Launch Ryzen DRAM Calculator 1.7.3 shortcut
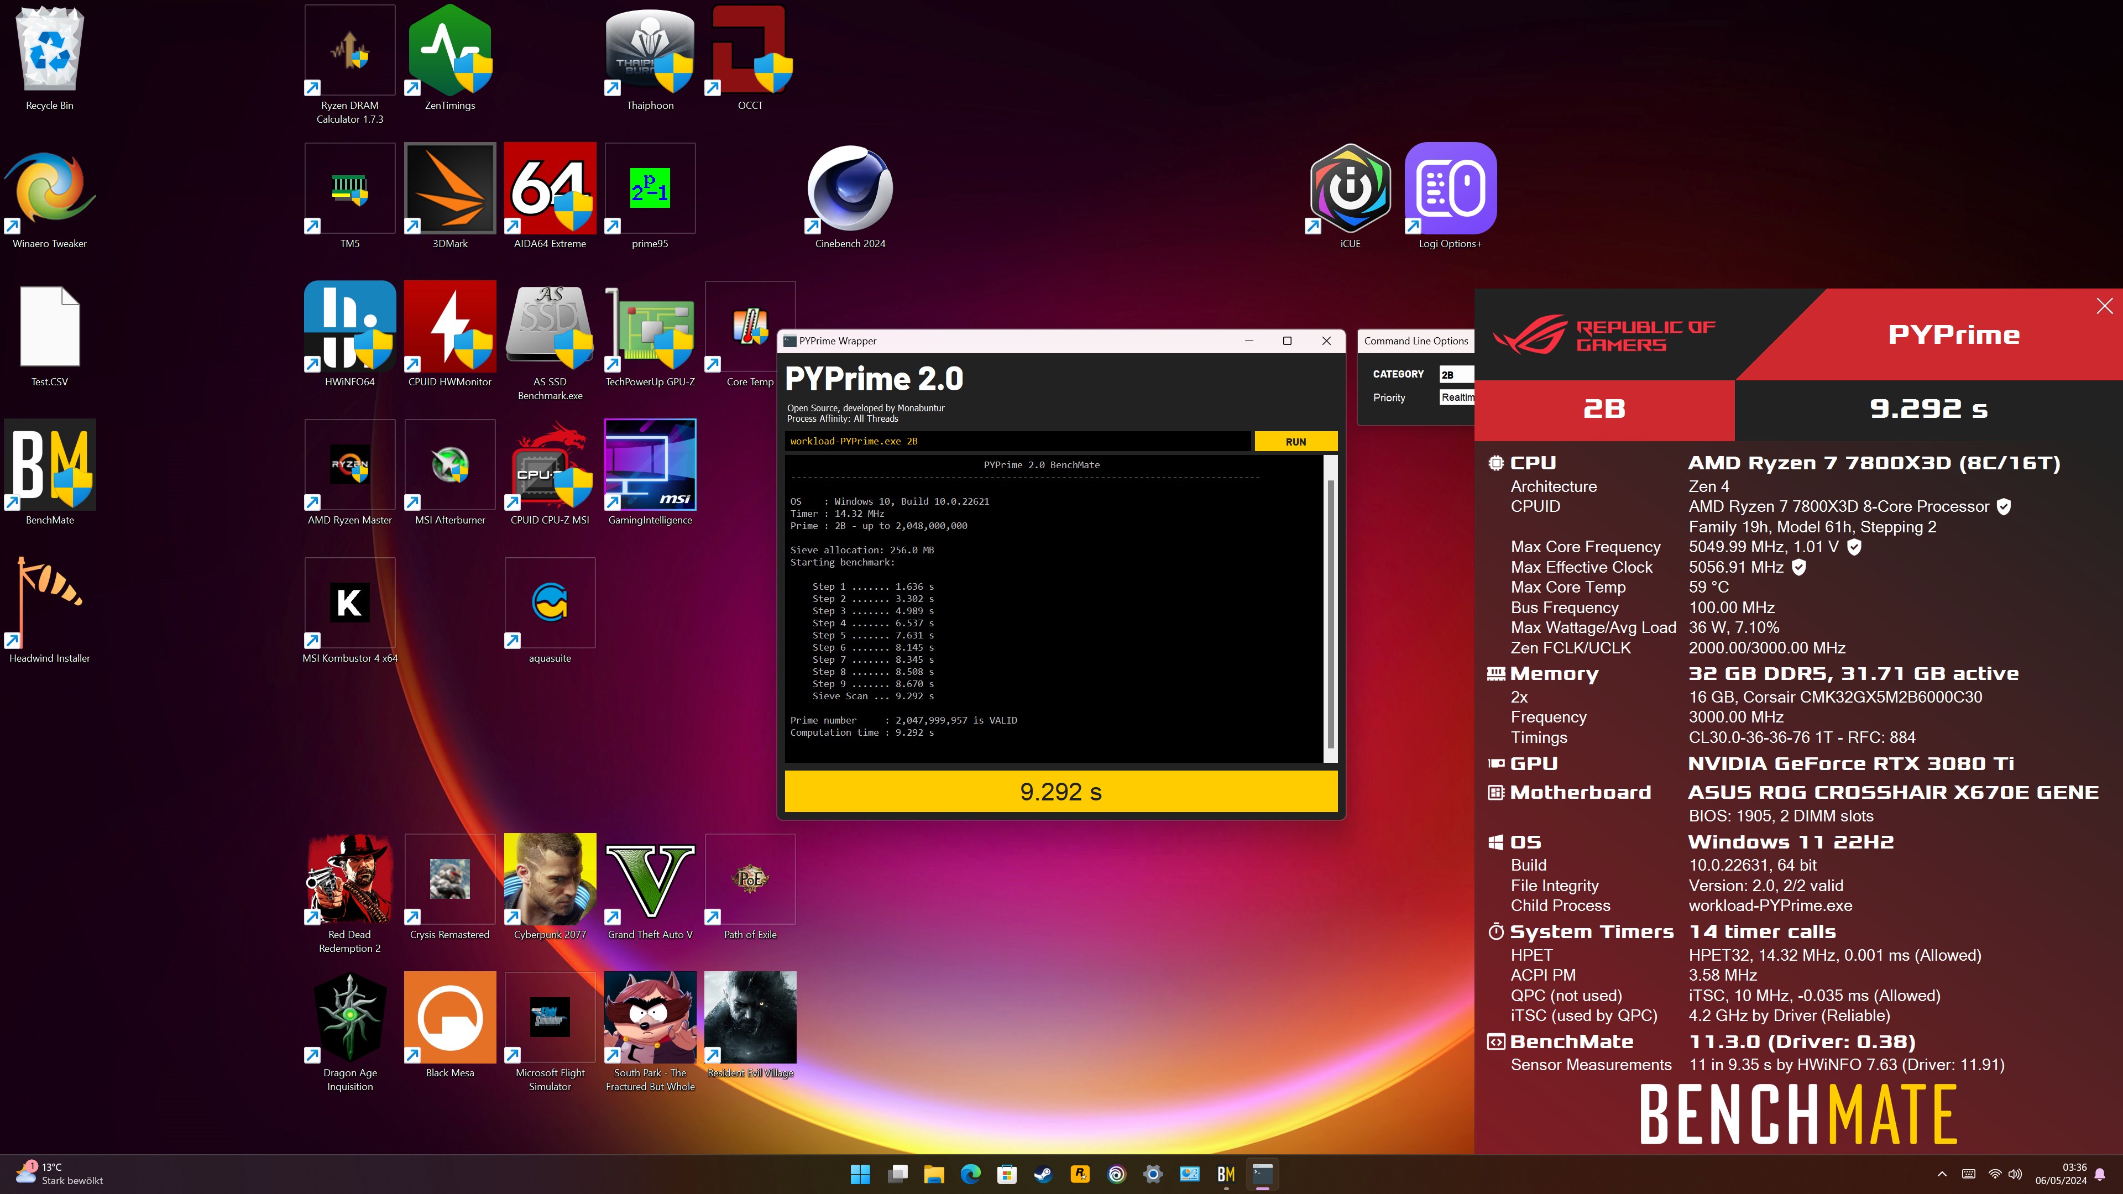The image size is (2123, 1194). 349,64
